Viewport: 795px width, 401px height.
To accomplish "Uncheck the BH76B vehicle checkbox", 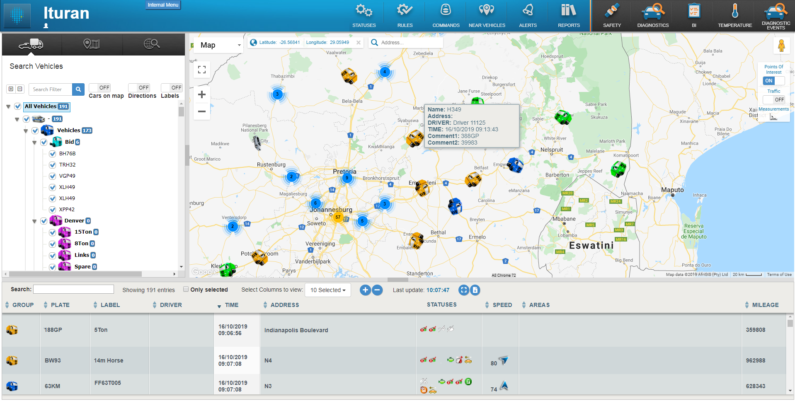I will click(x=52, y=153).
